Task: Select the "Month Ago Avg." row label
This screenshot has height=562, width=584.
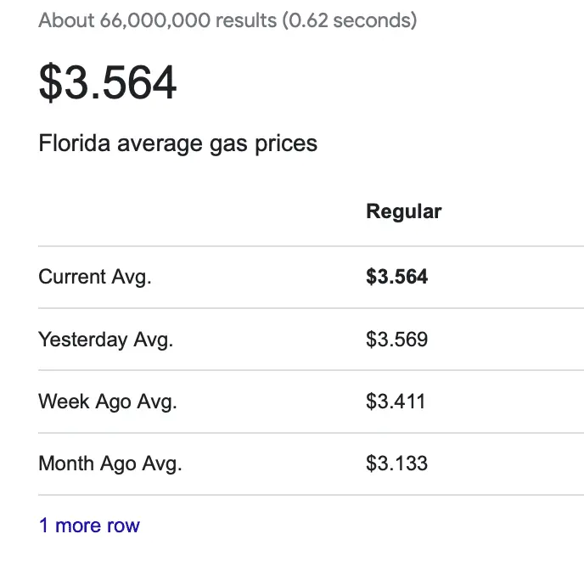Action: (x=110, y=464)
